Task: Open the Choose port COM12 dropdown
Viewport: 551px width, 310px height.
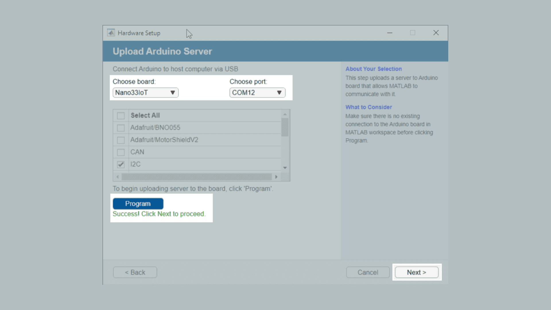Action: (x=257, y=93)
